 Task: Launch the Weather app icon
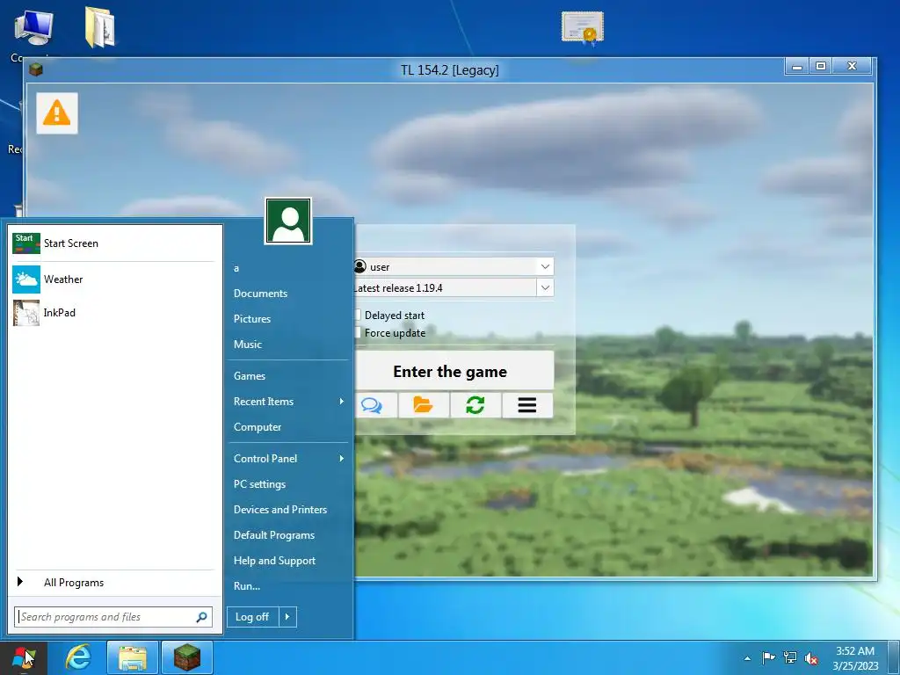[26, 279]
